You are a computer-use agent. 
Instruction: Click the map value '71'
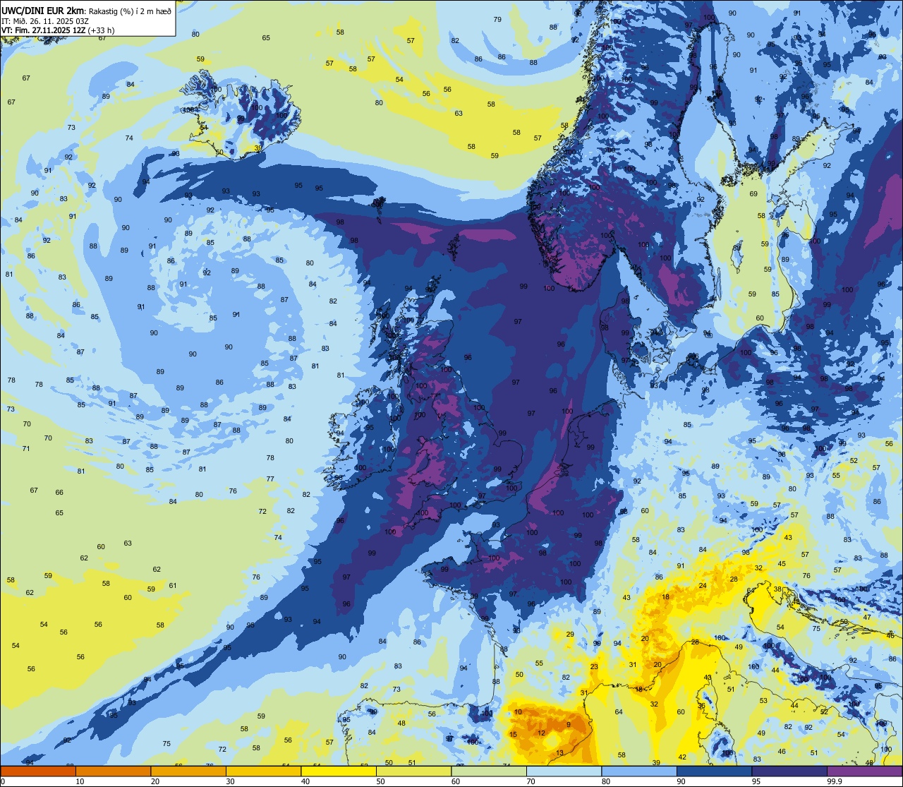pyautogui.click(x=26, y=449)
